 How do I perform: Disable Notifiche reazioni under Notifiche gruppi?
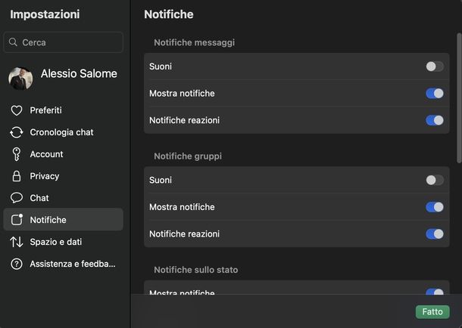click(x=435, y=234)
